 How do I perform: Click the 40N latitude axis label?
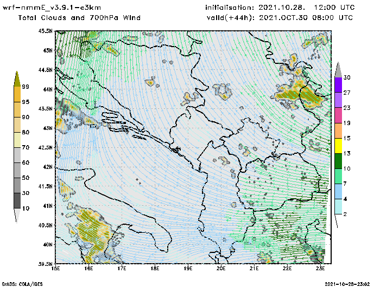point(48,244)
